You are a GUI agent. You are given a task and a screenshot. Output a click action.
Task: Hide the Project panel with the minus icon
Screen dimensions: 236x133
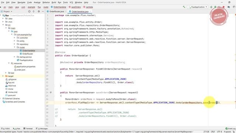click(x=43, y=11)
